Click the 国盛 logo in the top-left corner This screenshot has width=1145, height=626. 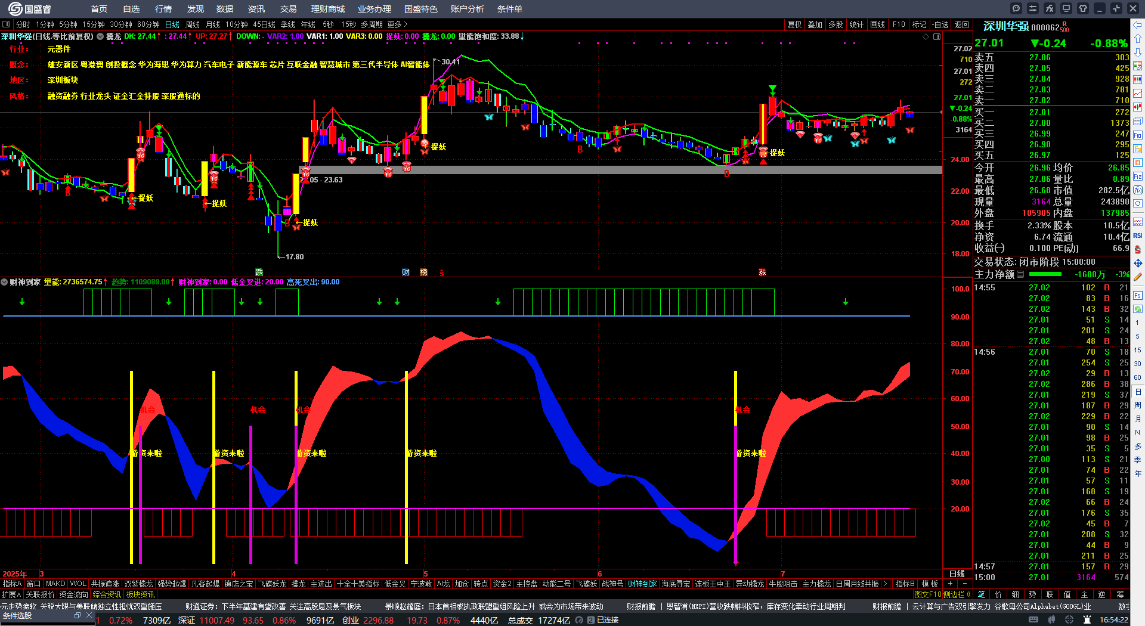30,8
